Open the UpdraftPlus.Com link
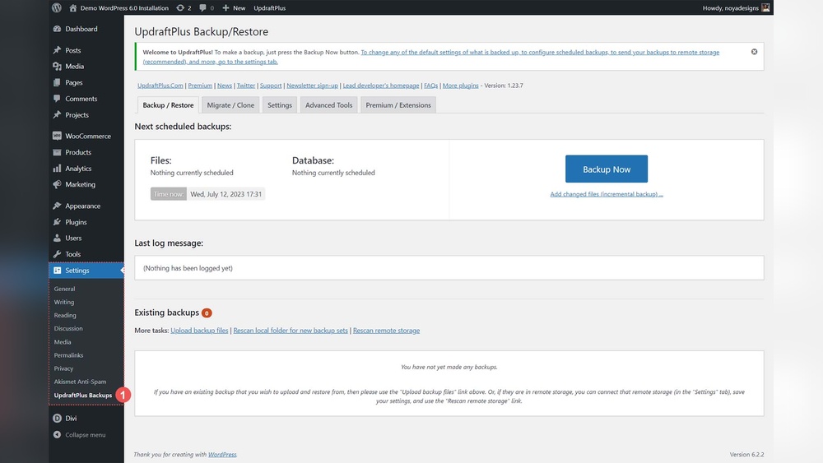 [160, 86]
